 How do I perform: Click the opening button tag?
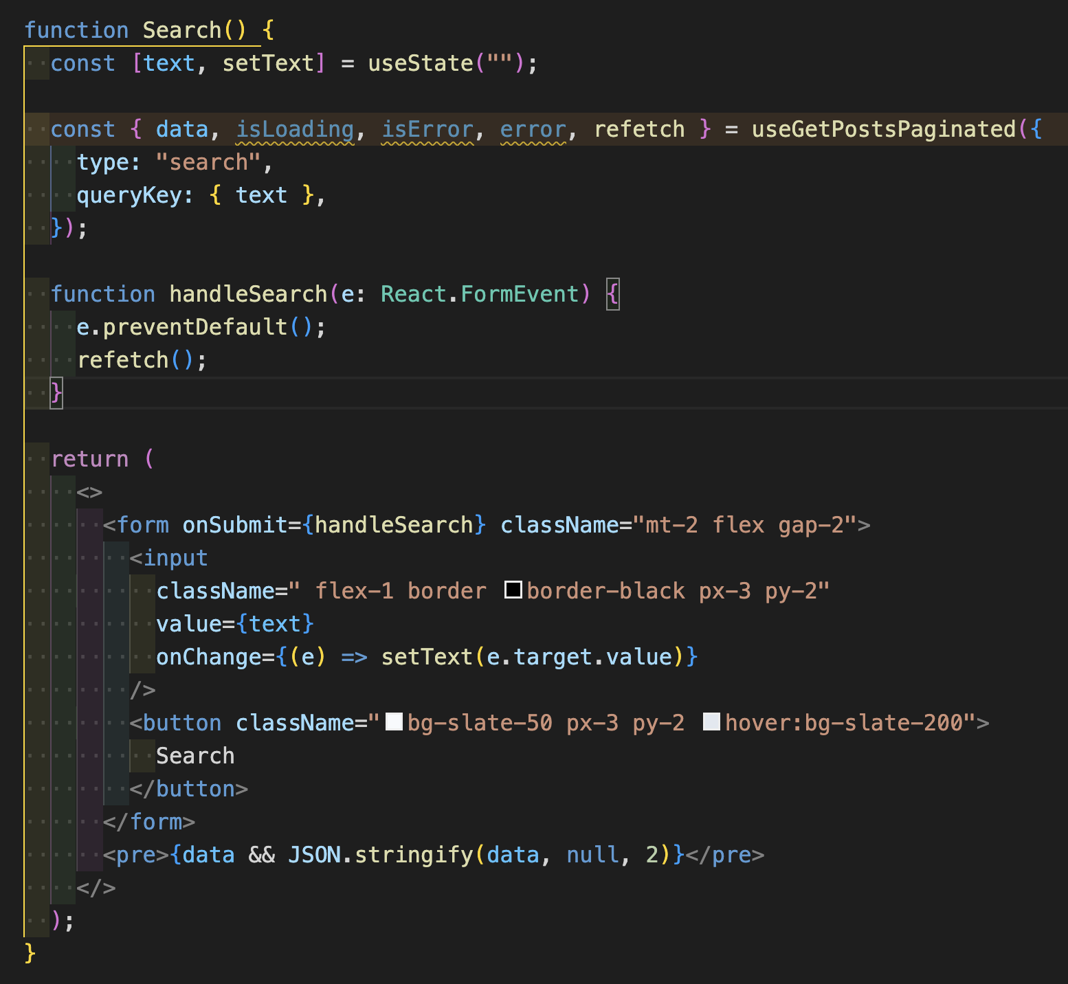(x=176, y=723)
